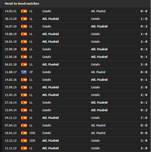Open the 7 : 0 score from 24.11.13
The height and width of the screenshot is (152, 151).
(144, 118)
